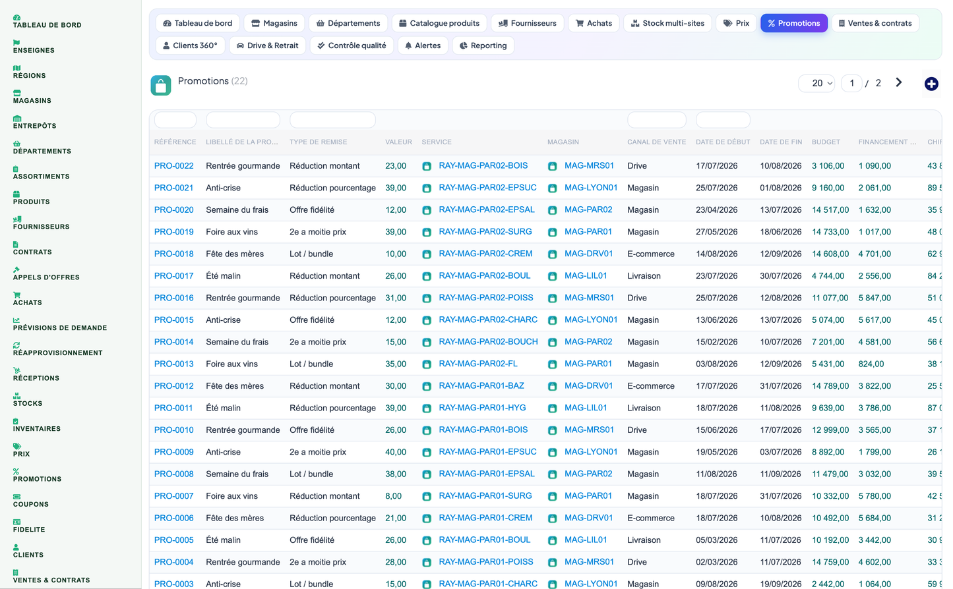Image resolution: width=953 pixels, height=589 pixels.
Task: Open the Alertes tab
Action: (423, 45)
